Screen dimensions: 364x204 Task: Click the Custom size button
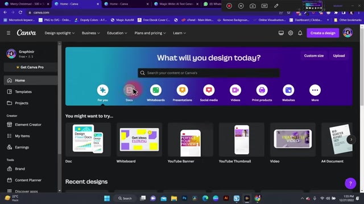(313, 56)
